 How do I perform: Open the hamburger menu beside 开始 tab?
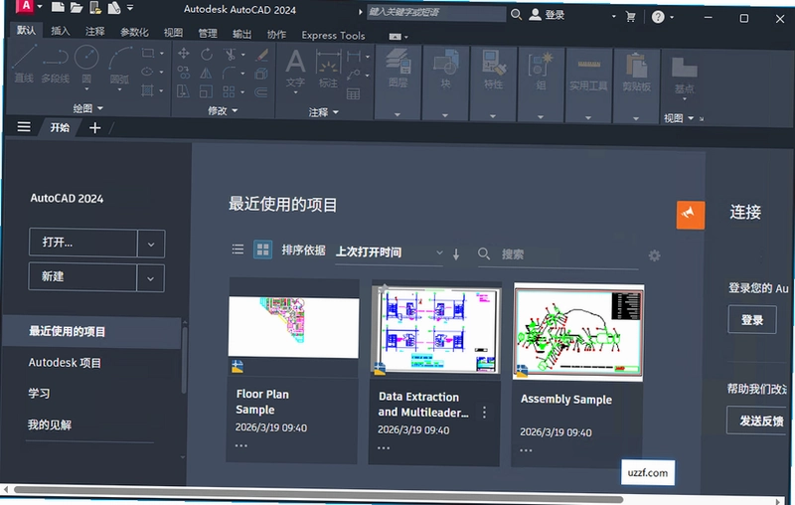click(x=24, y=127)
